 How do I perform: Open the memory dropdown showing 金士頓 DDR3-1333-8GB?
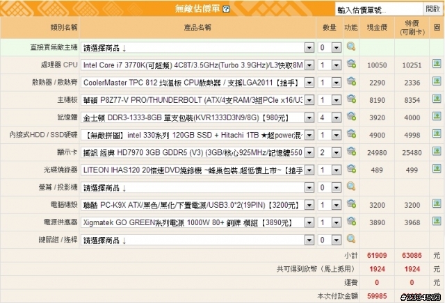coord(197,117)
